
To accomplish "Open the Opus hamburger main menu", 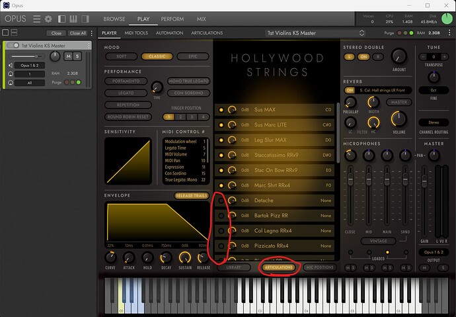I will pos(36,19).
